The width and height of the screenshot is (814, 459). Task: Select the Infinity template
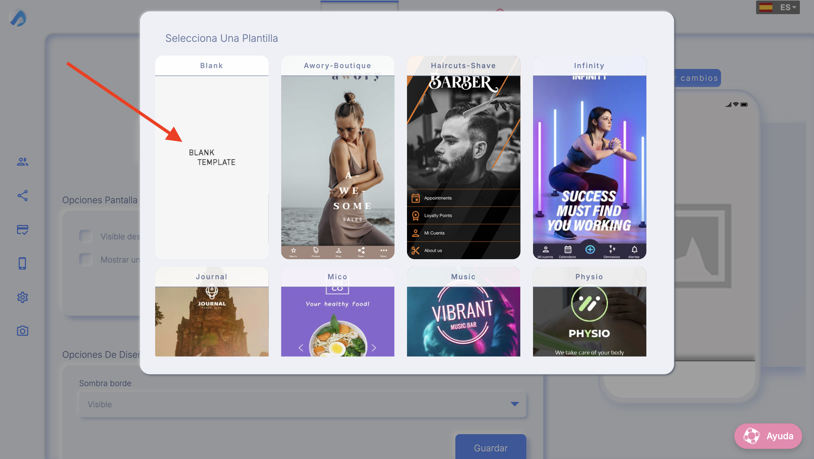pos(589,157)
